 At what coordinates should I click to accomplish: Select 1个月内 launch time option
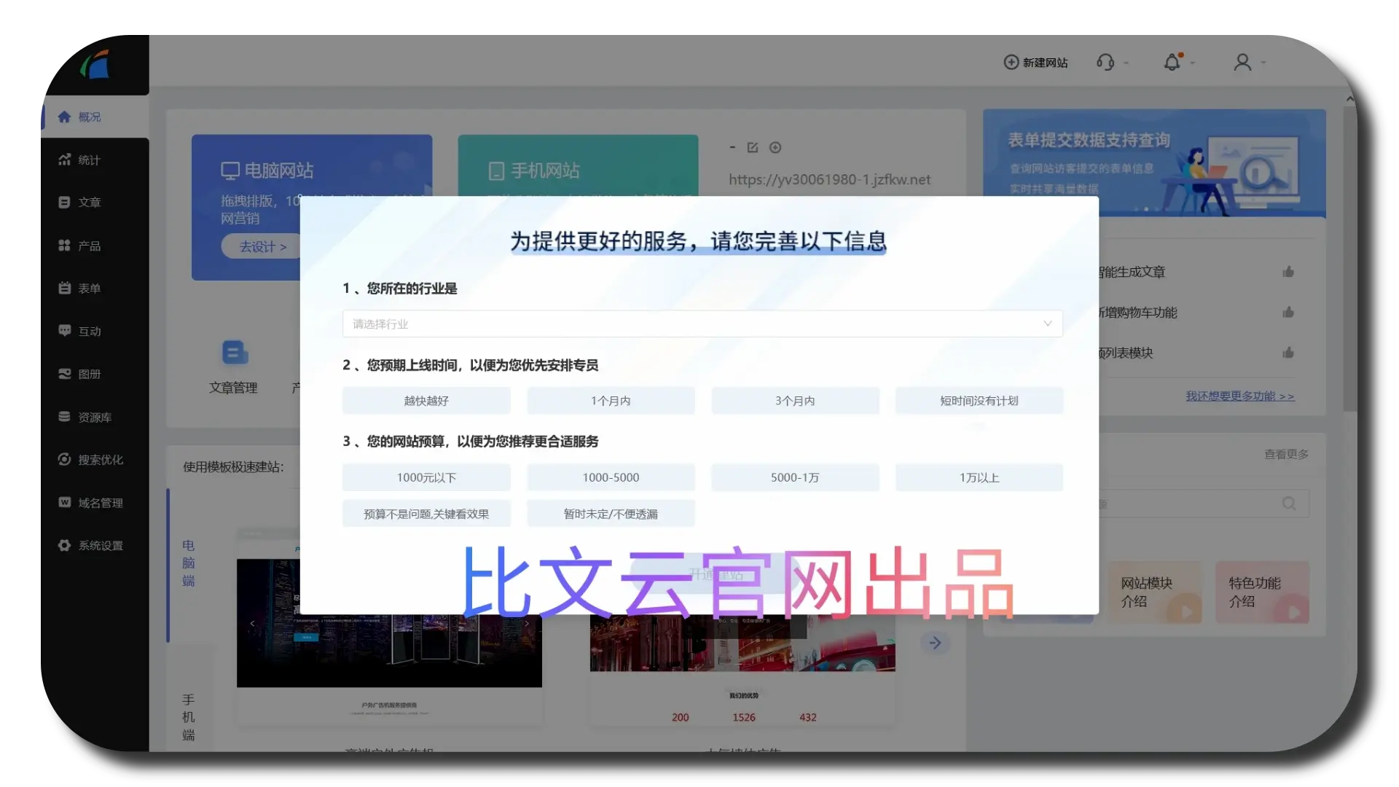(611, 401)
